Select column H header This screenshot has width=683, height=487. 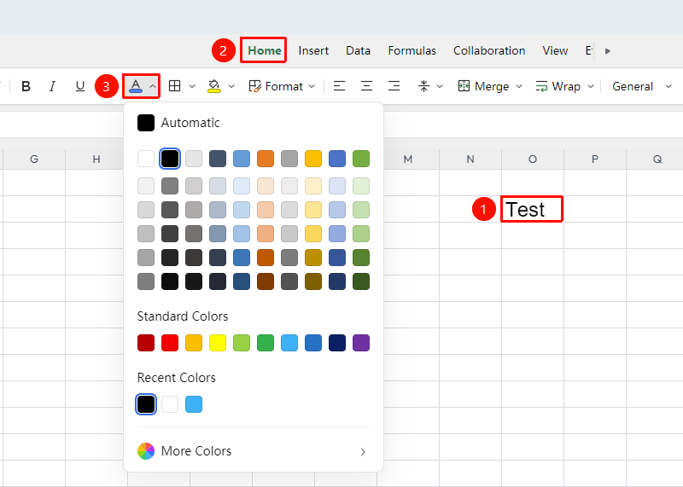(x=96, y=159)
